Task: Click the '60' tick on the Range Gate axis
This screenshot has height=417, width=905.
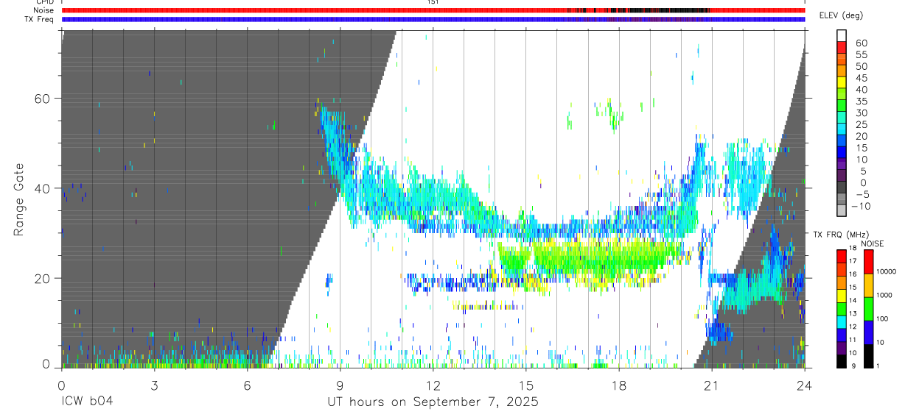Action: click(x=43, y=99)
